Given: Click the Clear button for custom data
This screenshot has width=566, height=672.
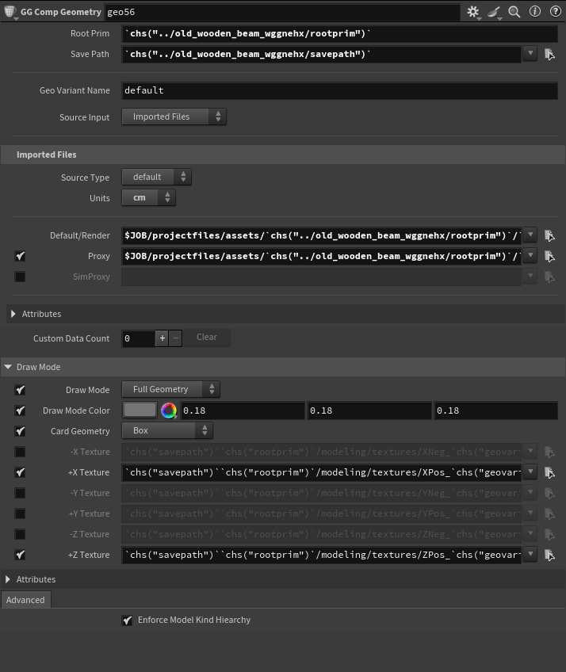Looking at the screenshot, I should coord(206,338).
